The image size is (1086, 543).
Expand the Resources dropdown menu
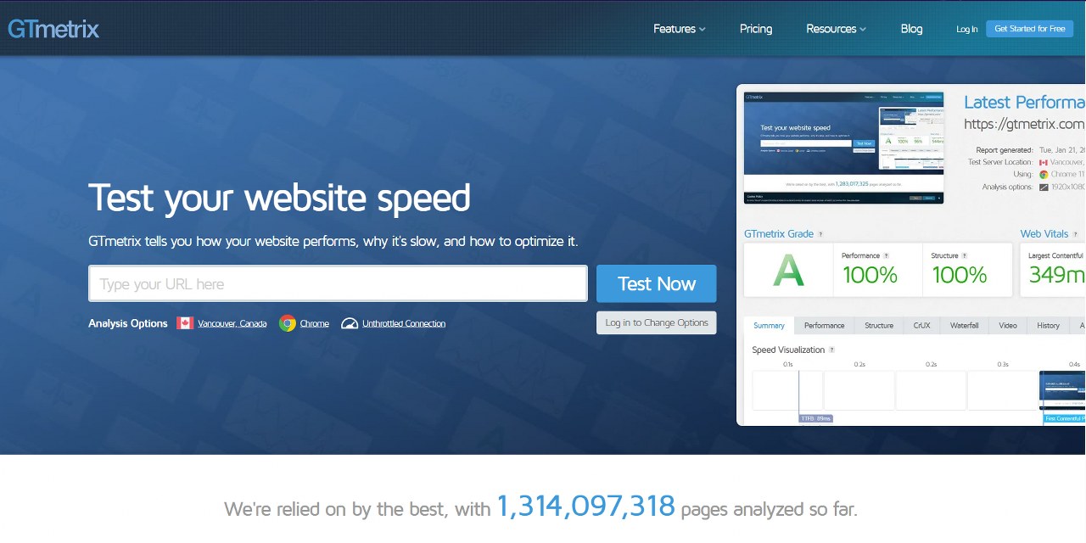[837, 29]
